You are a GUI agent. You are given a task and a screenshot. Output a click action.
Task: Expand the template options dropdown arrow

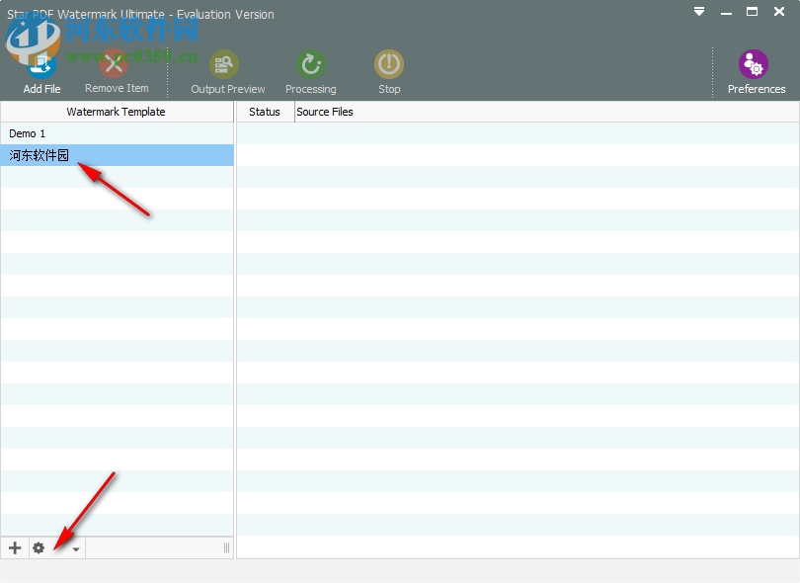coord(76,549)
